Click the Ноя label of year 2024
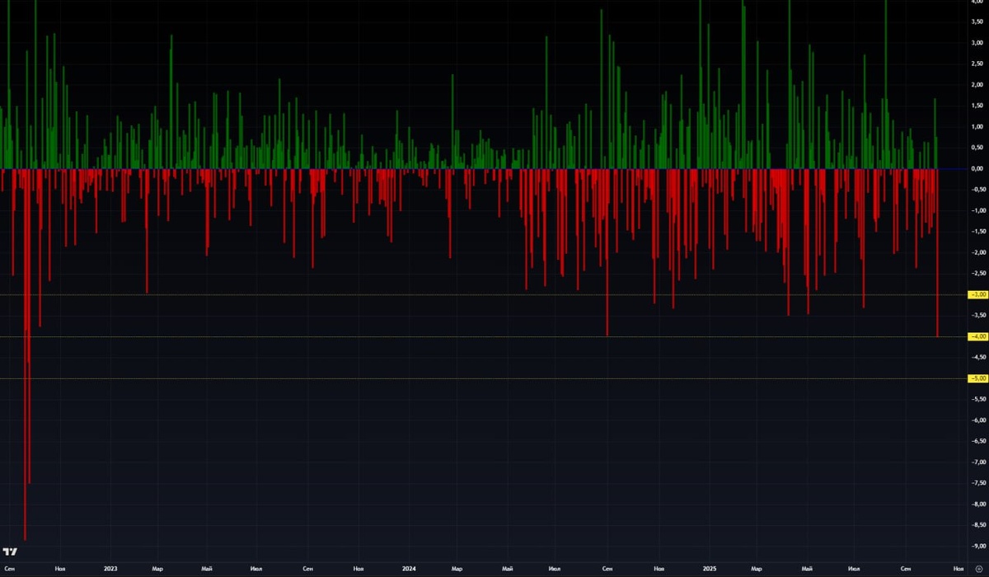This screenshot has height=577, width=989. pyautogui.click(x=659, y=569)
